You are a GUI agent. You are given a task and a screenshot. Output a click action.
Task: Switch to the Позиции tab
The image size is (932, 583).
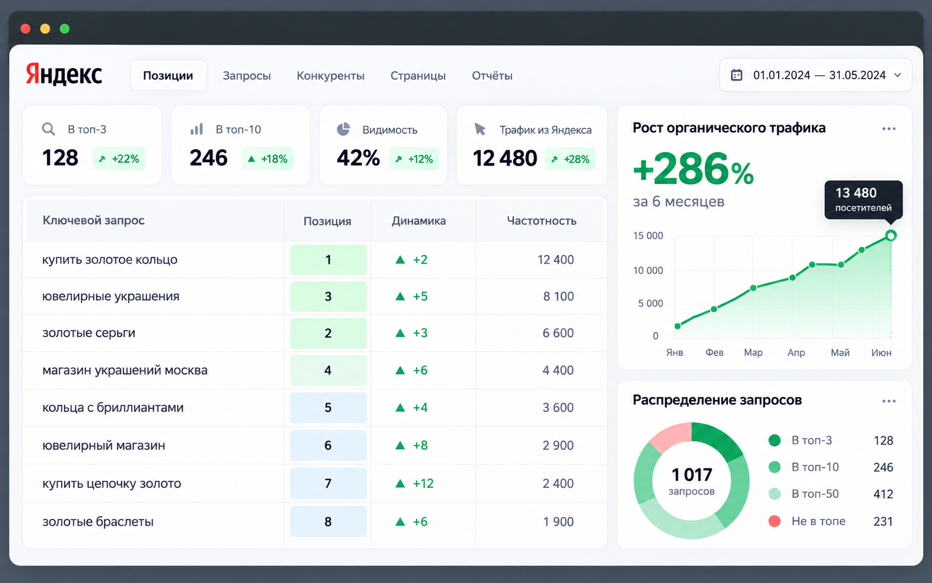coord(168,75)
